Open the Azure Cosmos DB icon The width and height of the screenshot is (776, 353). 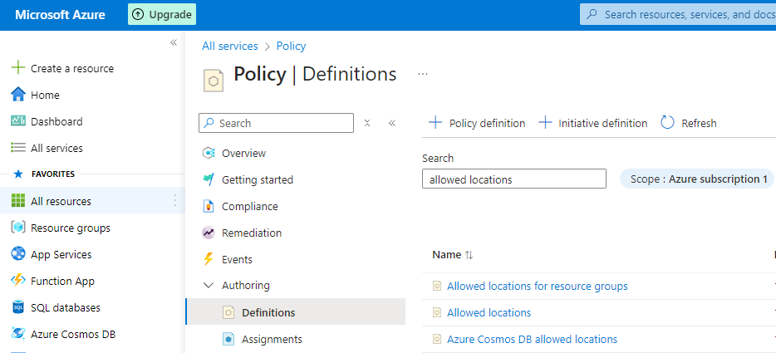click(17, 334)
